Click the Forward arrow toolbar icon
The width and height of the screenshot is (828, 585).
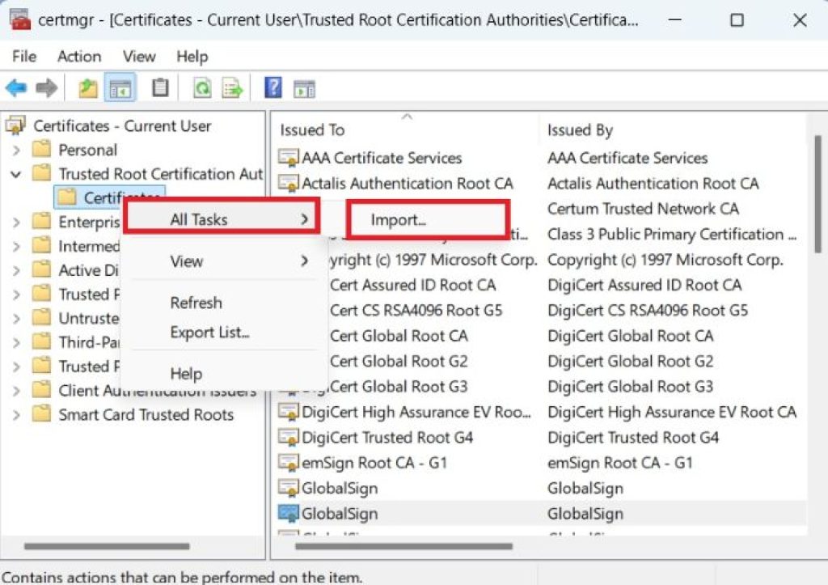tap(46, 87)
